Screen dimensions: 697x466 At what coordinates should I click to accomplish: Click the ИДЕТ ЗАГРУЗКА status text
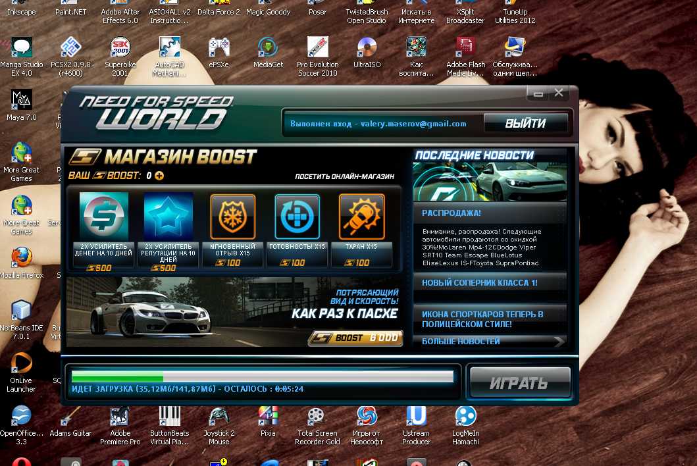click(x=188, y=388)
